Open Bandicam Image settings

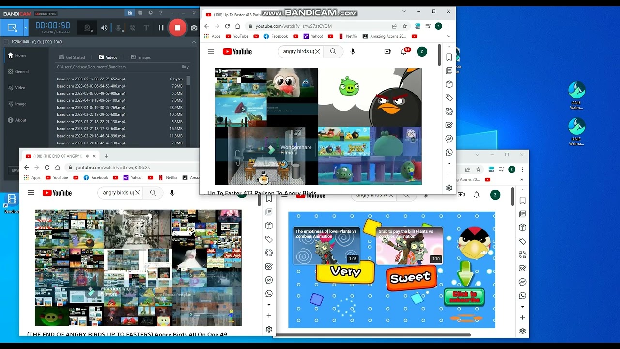click(20, 104)
